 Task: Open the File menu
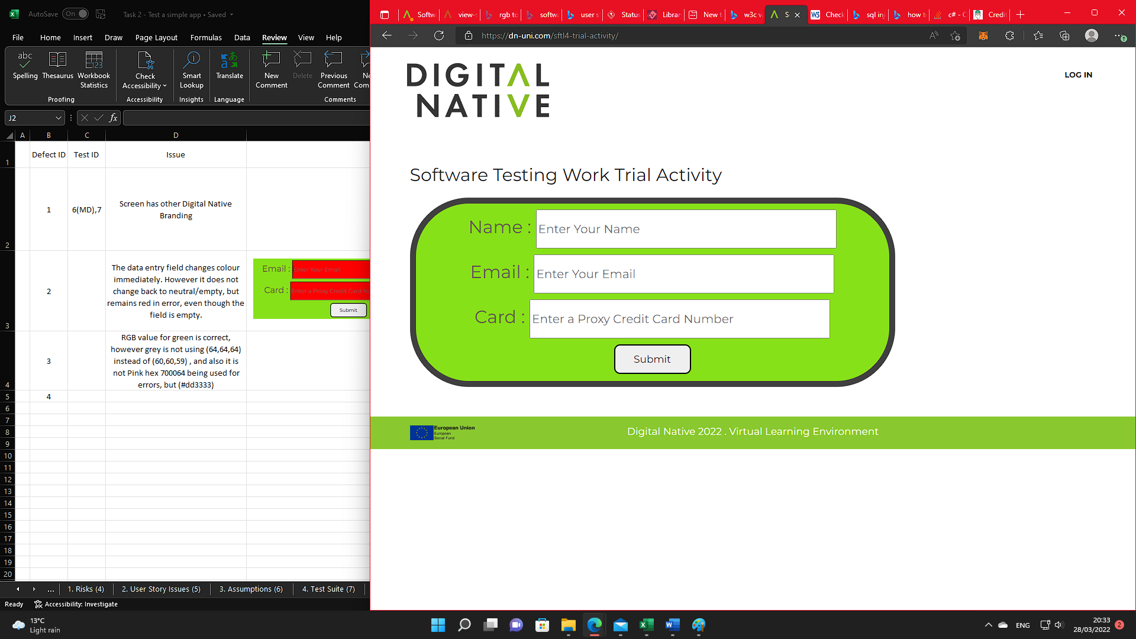(x=18, y=37)
